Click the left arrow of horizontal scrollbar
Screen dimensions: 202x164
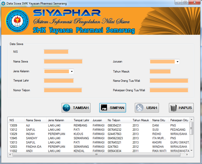(10, 154)
